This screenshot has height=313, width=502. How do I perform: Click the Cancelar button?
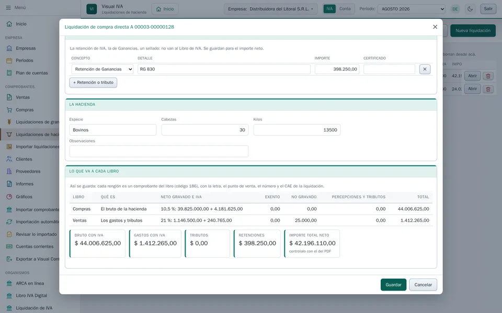423,285
